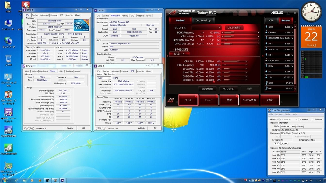Toggle the 拡張モード section in TurboV
The width and height of the screenshot is (326, 183).
click(x=179, y=54)
